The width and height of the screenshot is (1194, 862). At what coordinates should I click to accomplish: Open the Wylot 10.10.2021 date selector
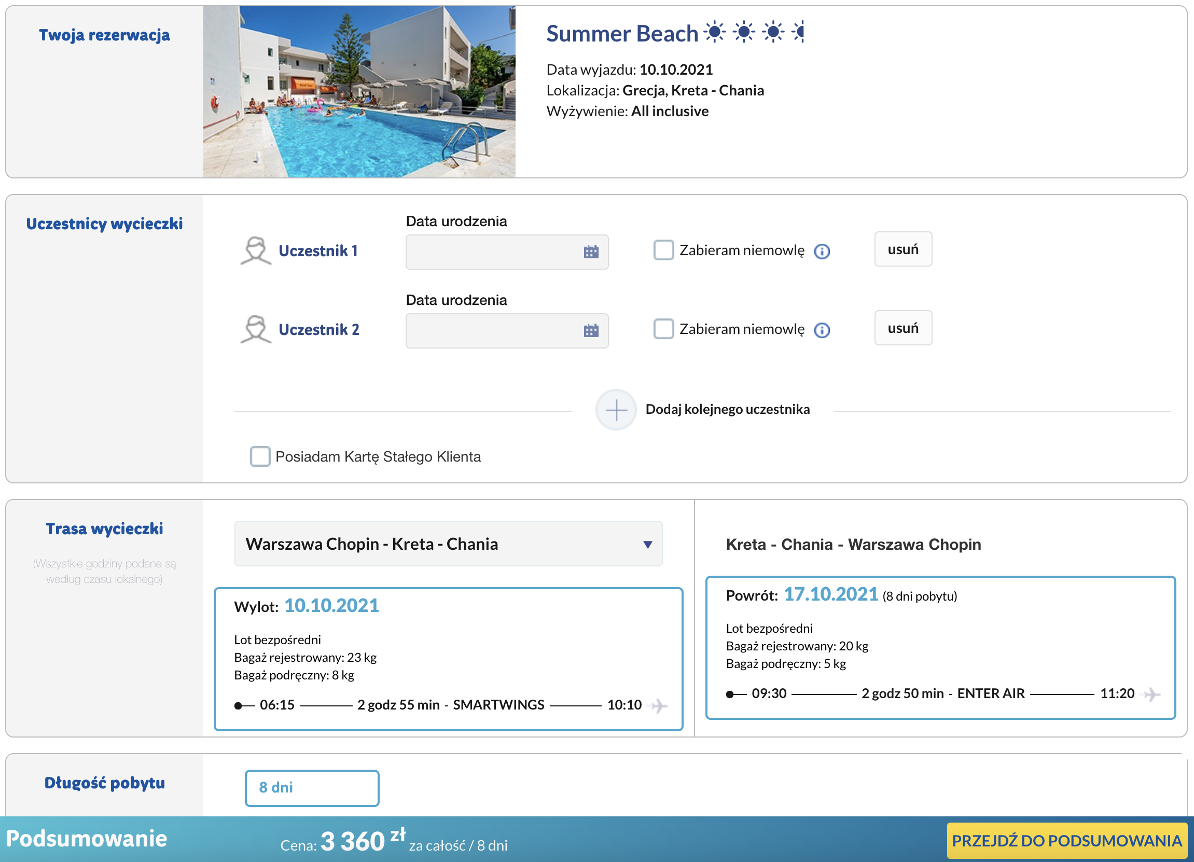tap(331, 606)
